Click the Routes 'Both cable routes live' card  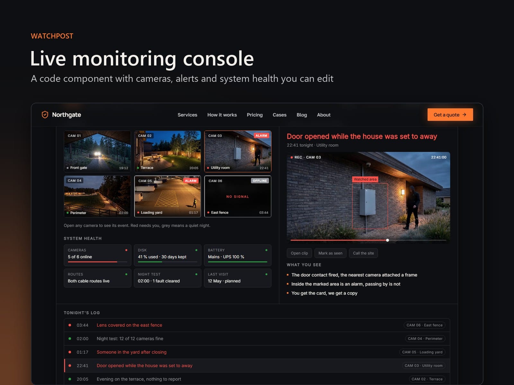pos(97,278)
